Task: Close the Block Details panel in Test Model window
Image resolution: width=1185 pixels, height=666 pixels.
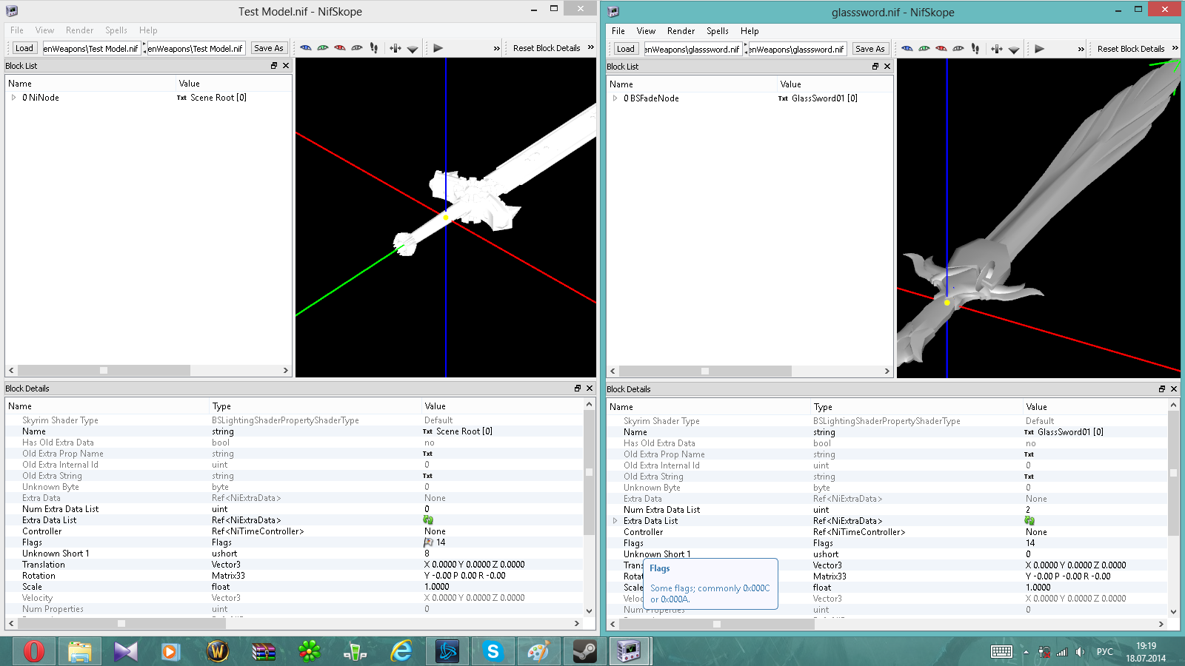Action: [x=590, y=388]
